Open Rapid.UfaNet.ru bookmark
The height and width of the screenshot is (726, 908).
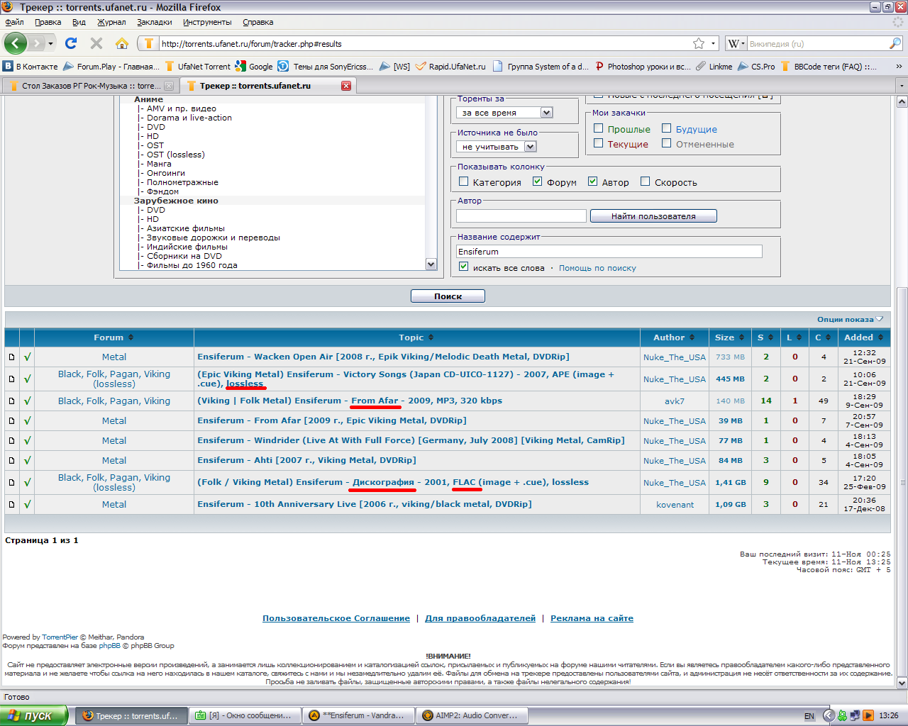click(451, 67)
